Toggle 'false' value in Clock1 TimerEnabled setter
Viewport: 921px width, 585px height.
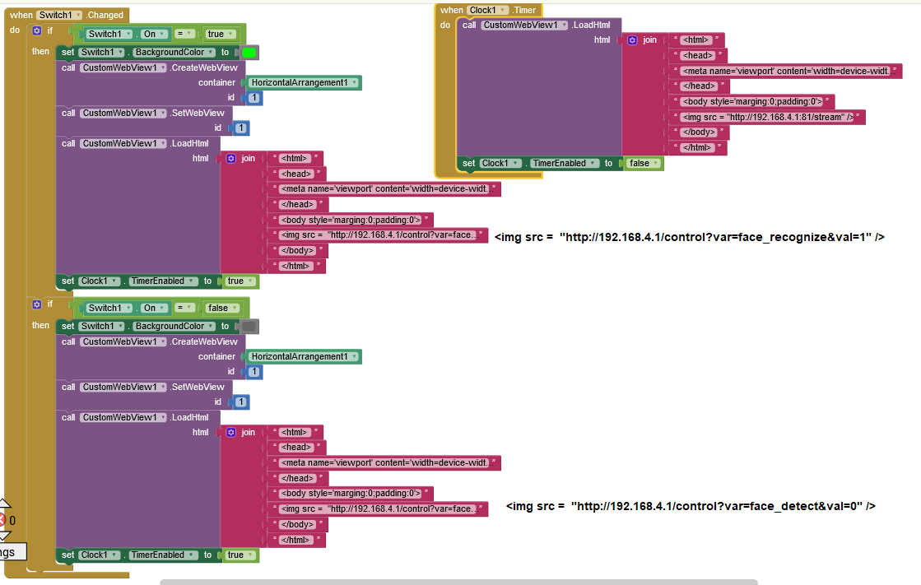(x=643, y=163)
